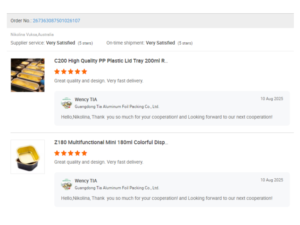This screenshot has height=225, width=300.
Task: Select Wency TIA name in second reply
Action: tap(86, 181)
